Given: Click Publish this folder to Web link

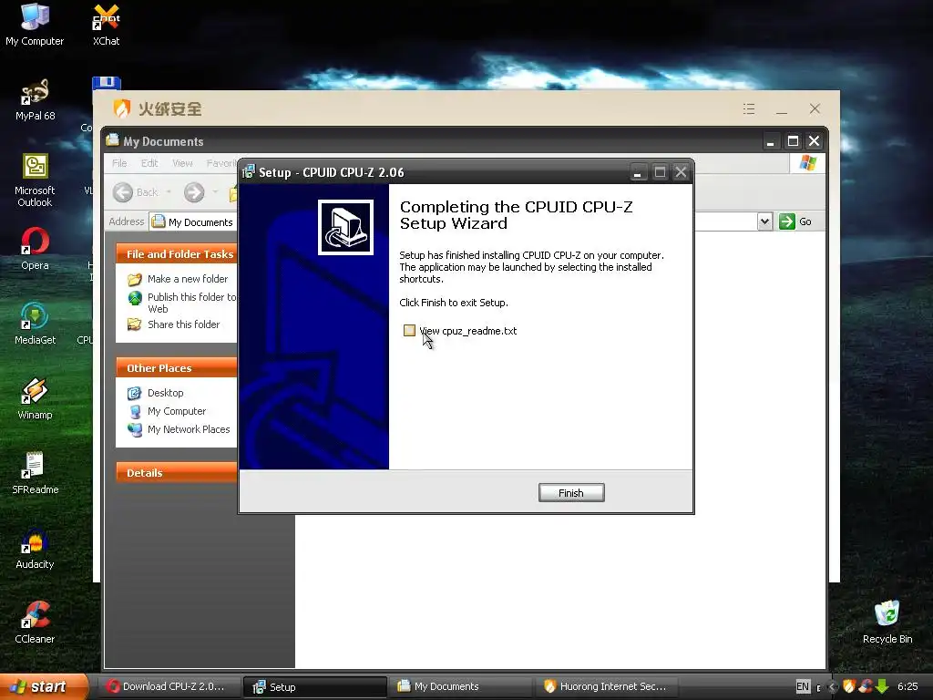Looking at the screenshot, I should click(191, 303).
